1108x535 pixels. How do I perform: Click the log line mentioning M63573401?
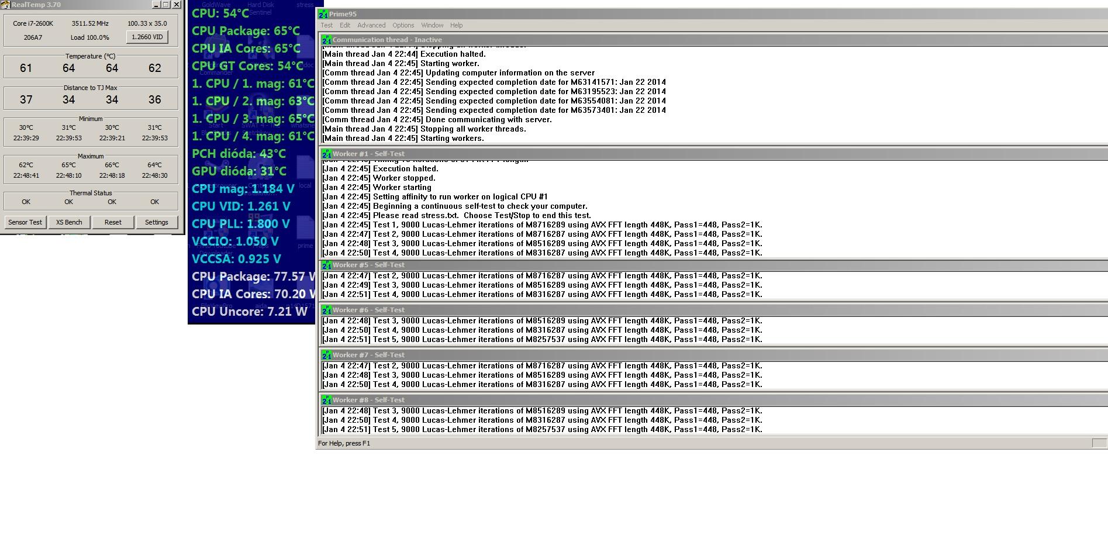point(494,111)
